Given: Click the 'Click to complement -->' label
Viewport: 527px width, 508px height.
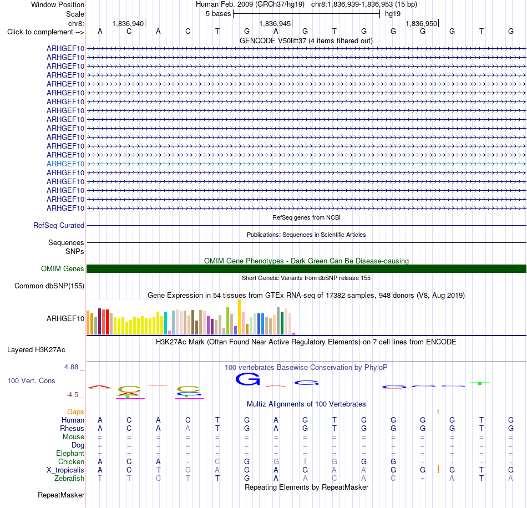Looking at the screenshot, I should tap(45, 32).
